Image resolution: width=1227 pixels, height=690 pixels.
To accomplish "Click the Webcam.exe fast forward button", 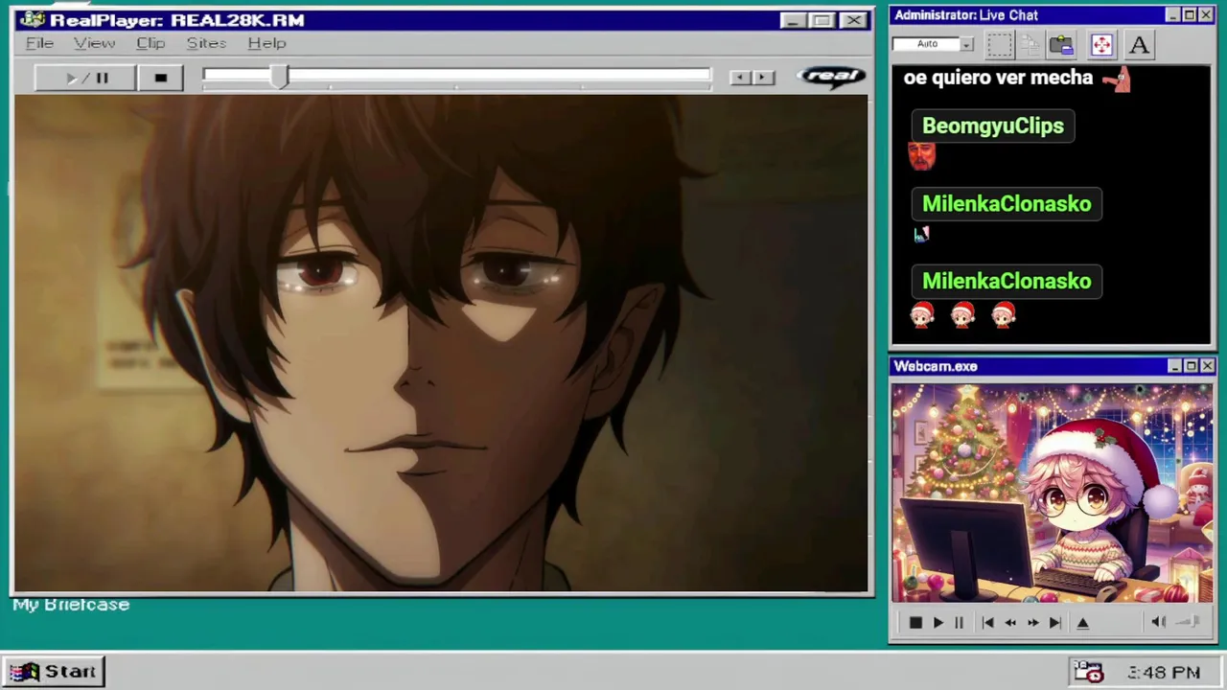I will coord(1032,623).
